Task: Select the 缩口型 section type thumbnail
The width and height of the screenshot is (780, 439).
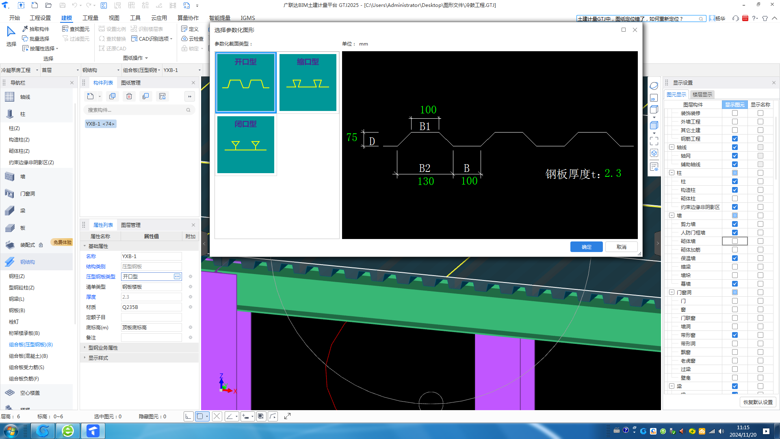Action: tap(308, 82)
